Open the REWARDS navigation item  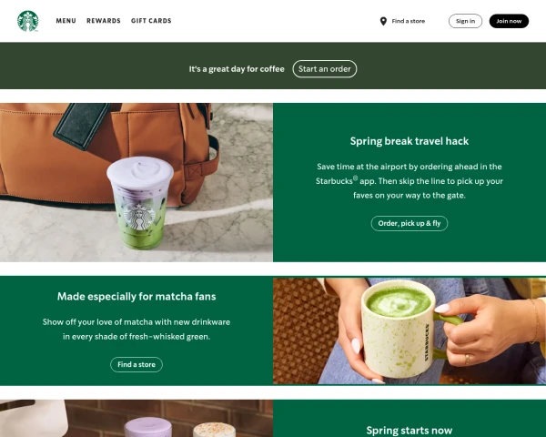tap(104, 21)
